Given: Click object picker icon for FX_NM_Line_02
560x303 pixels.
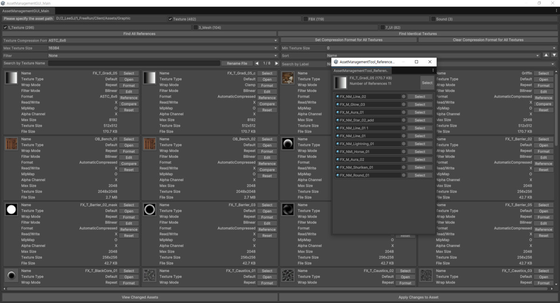Looking at the screenshot, I should (404, 96).
